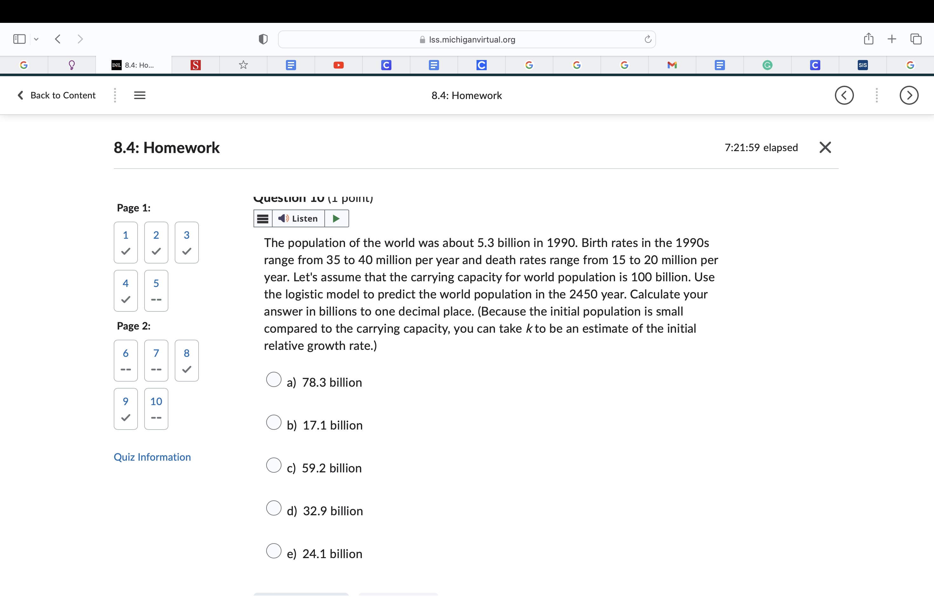This screenshot has width=934, height=607.
Task: Expand the tab bar dropdown chevron next to sidebar
Action: [37, 39]
